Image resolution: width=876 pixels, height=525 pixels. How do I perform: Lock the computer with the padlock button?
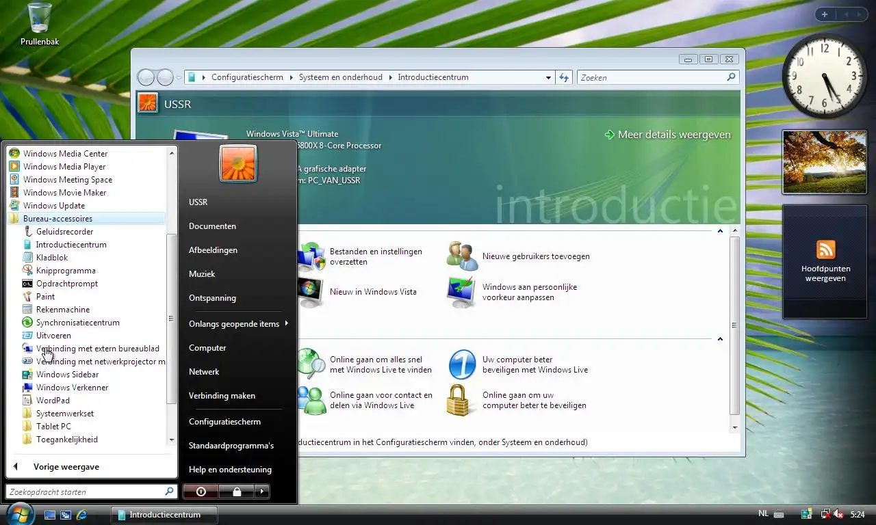pyautogui.click(x=236, y=492)
